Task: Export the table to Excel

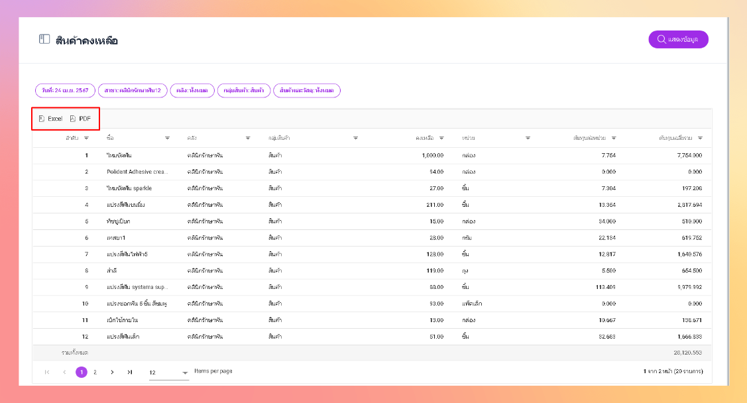Action: coord(50,119)
